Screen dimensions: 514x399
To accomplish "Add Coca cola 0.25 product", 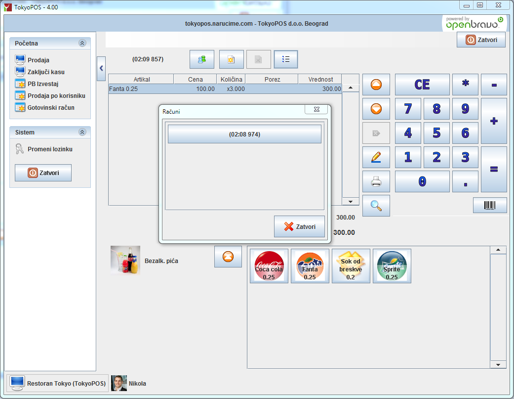I will pyautogui.click(x=269, y=266).
